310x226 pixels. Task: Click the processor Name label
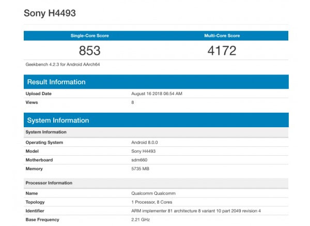(x=32, y=193)
